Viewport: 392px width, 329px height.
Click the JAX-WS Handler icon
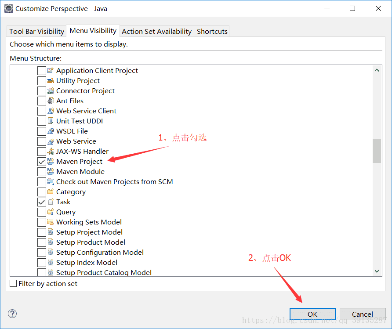click(x=51, y=152)
